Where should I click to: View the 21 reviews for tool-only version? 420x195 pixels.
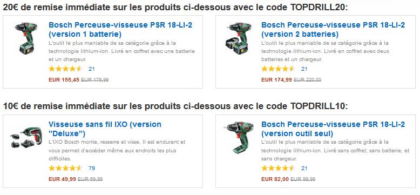click(304, 169)
